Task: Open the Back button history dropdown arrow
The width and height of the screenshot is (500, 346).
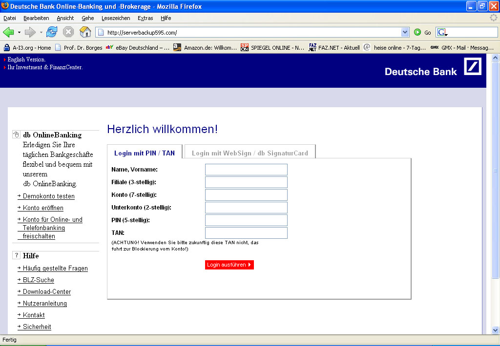Action: [19, 32]
